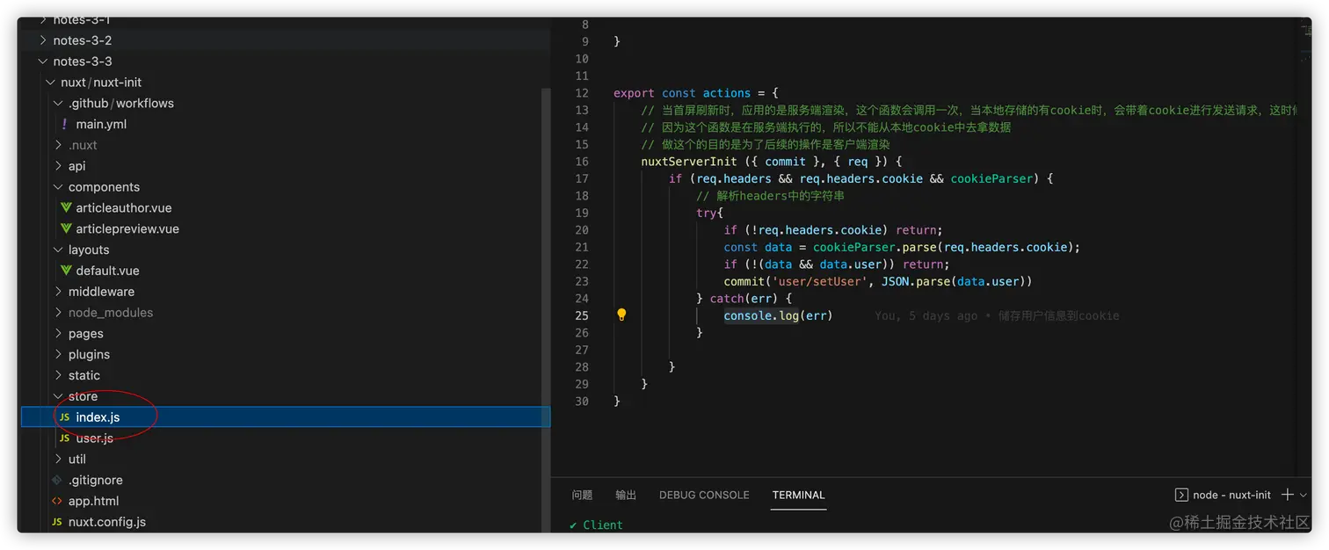The width and height of the screenshot is (1329, 550).
Task: Click 'export' keyword on line 12
Action: click(634, 93)
